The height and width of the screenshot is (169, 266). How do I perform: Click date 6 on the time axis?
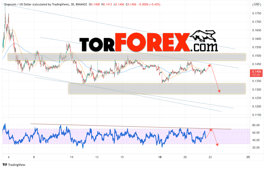[9, 157]
